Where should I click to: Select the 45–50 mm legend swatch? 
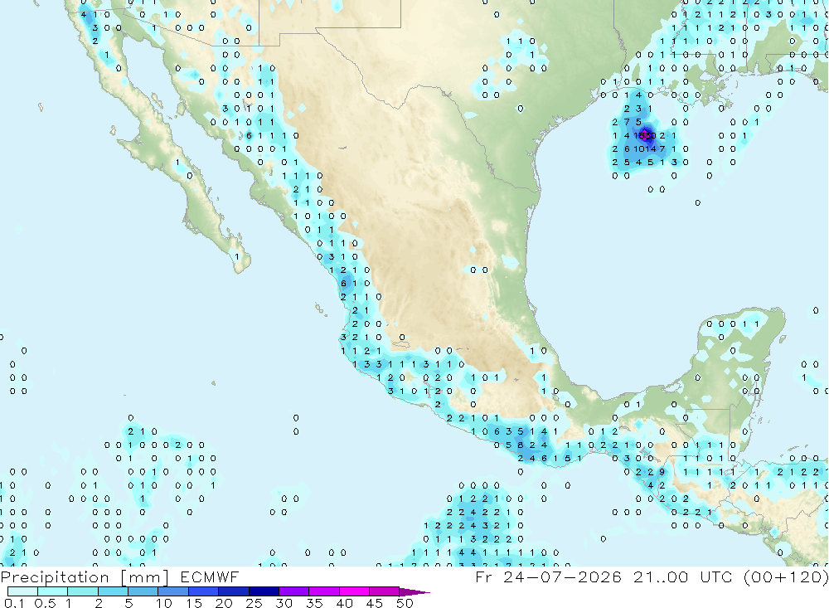(385, 591)
